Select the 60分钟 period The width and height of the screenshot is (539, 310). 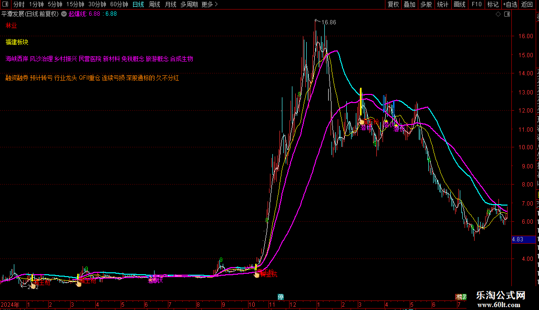point(119,4)
